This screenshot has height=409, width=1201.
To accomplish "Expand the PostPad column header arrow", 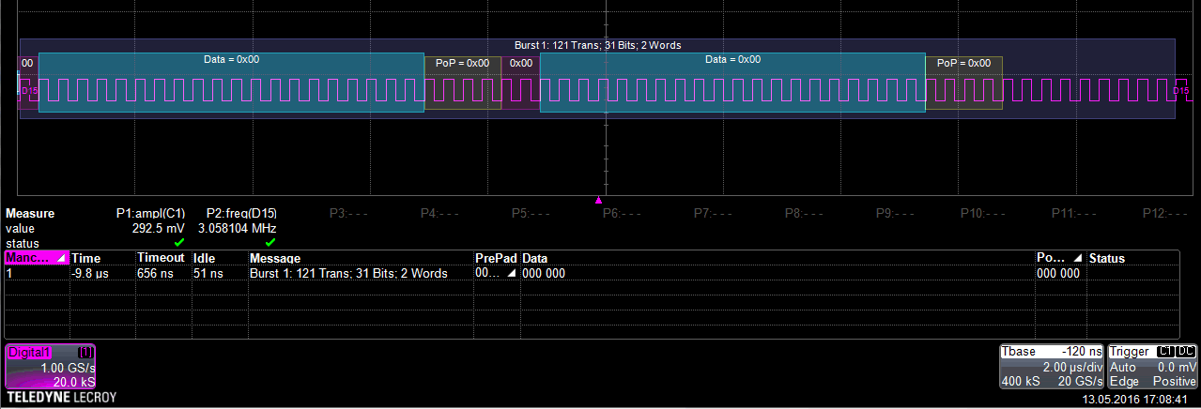I will (x=1077, y=258).
